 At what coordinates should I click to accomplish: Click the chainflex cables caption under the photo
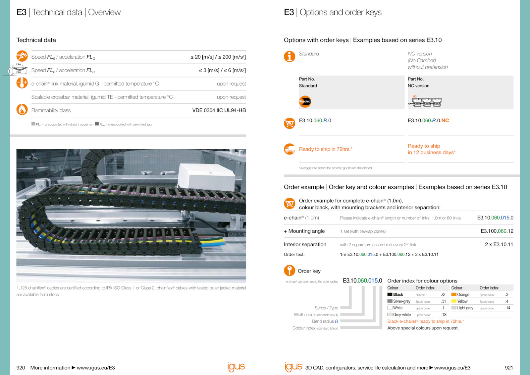(131, 291)
